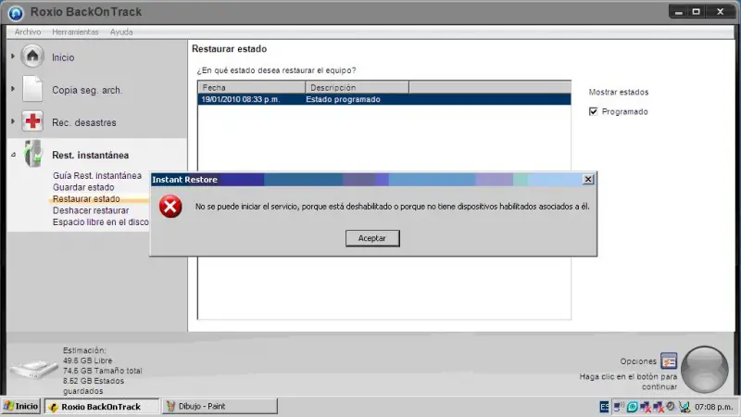The width and height of the screenshot is (741, 417).
Task: Click the Opciones label text
Action: pos(638,361)
